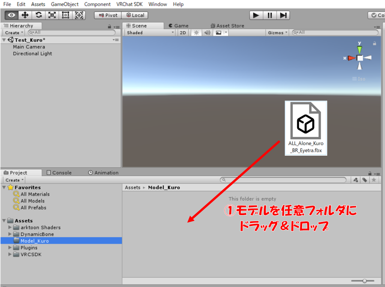Open the Shaded draw mode dropdown

[x=150, y=33]
